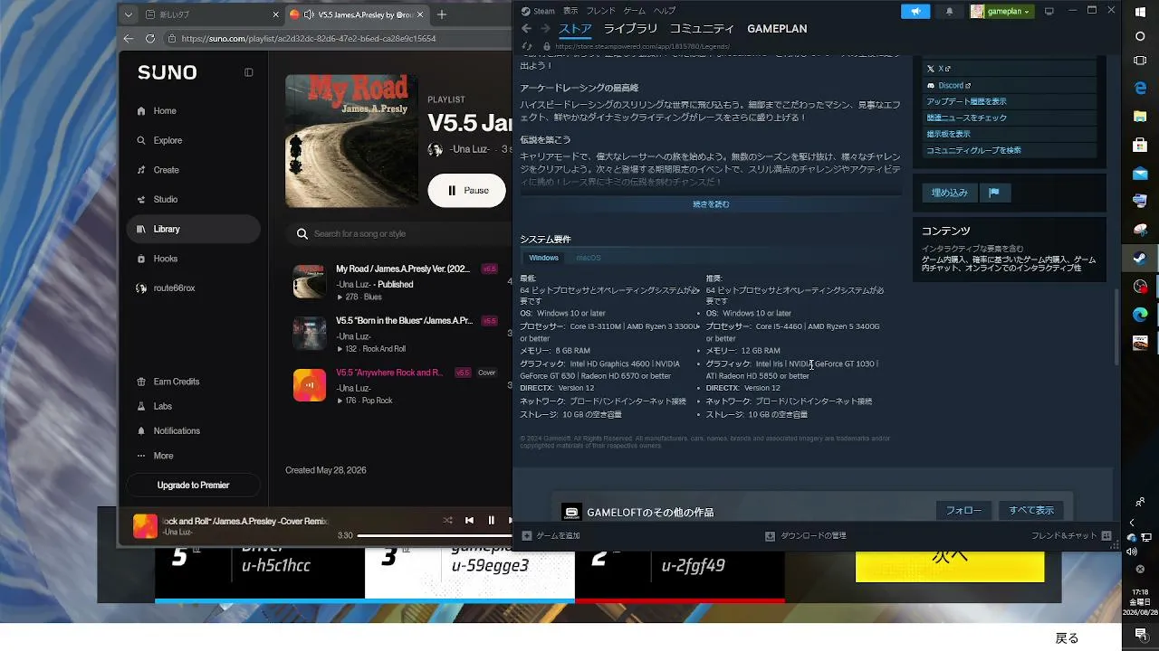This screenshot has width=1159, height=651.
Task: Go to the Steam ストア tab
Action: click(x=575, y=29)
